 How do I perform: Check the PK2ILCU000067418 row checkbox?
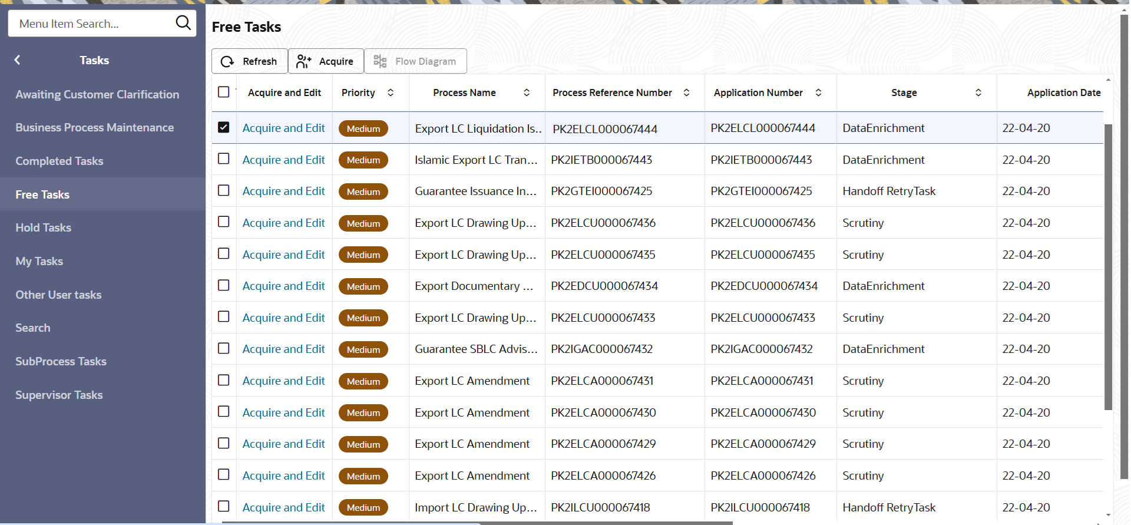(224, 506)
